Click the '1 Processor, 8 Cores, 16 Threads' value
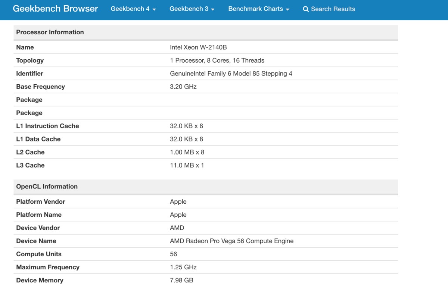This screenshot has height=291, width=448. pyautogui.click(x=217, y=60)
